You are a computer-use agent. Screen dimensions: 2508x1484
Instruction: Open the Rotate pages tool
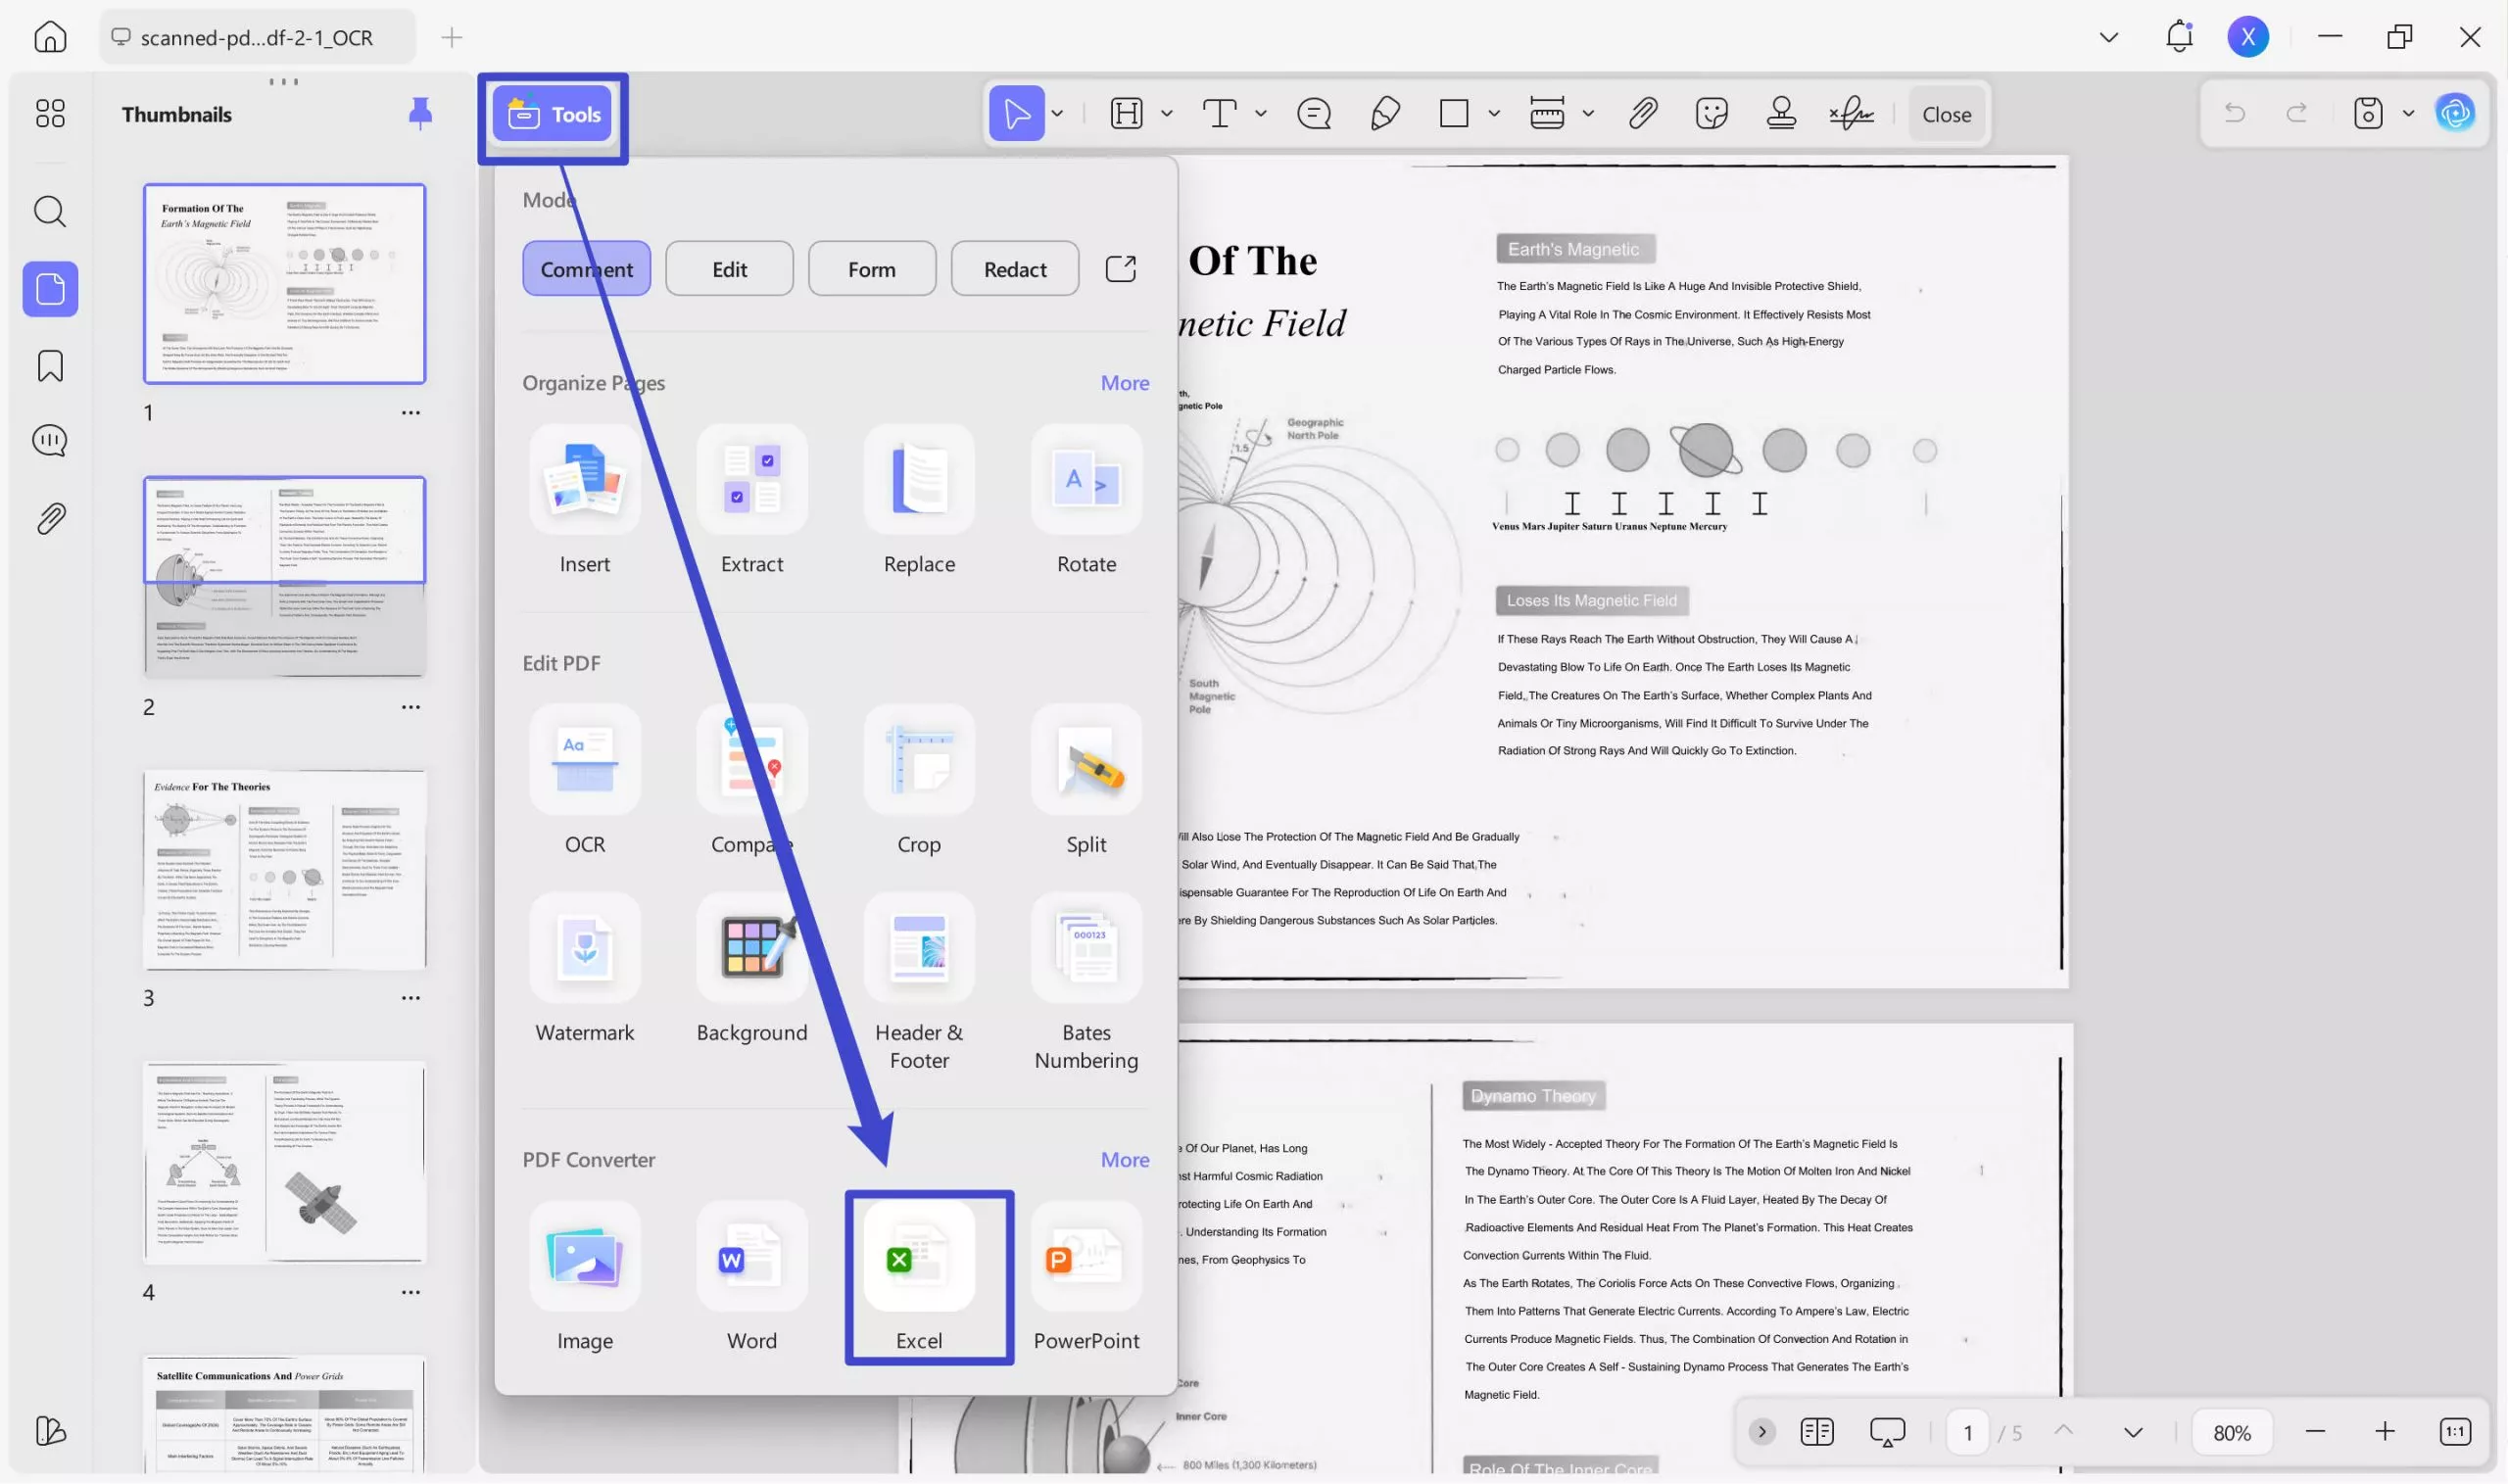tap(1085, 480)
